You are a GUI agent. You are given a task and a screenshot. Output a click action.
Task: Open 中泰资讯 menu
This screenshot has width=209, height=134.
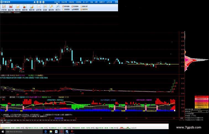[x=71, y=2]
